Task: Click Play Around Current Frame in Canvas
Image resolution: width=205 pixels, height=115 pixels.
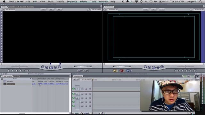Action: click(158, 67)
